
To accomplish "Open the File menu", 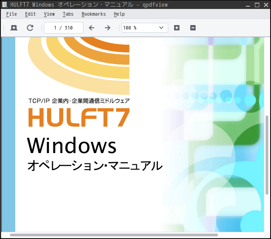I will point(12,14).
